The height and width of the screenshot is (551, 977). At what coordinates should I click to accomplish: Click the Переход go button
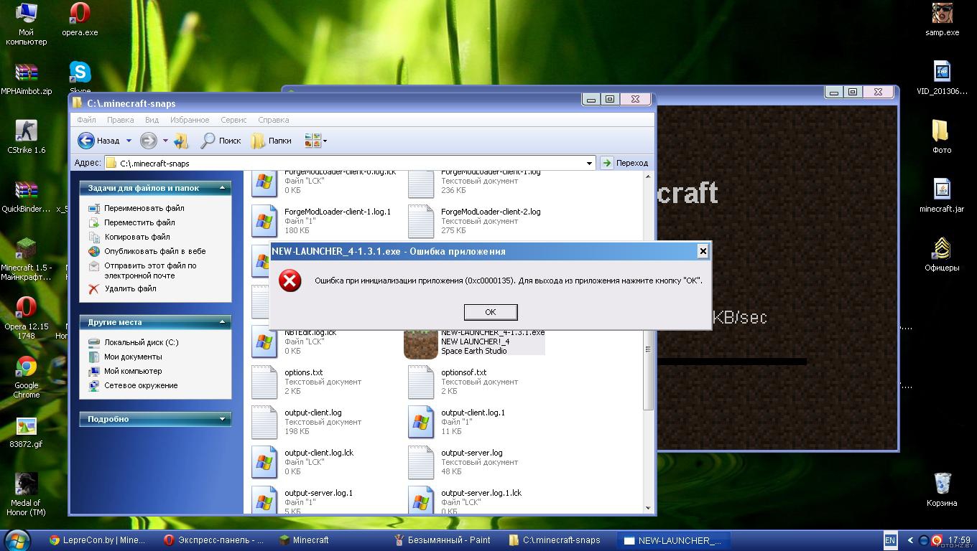[624, 163]
